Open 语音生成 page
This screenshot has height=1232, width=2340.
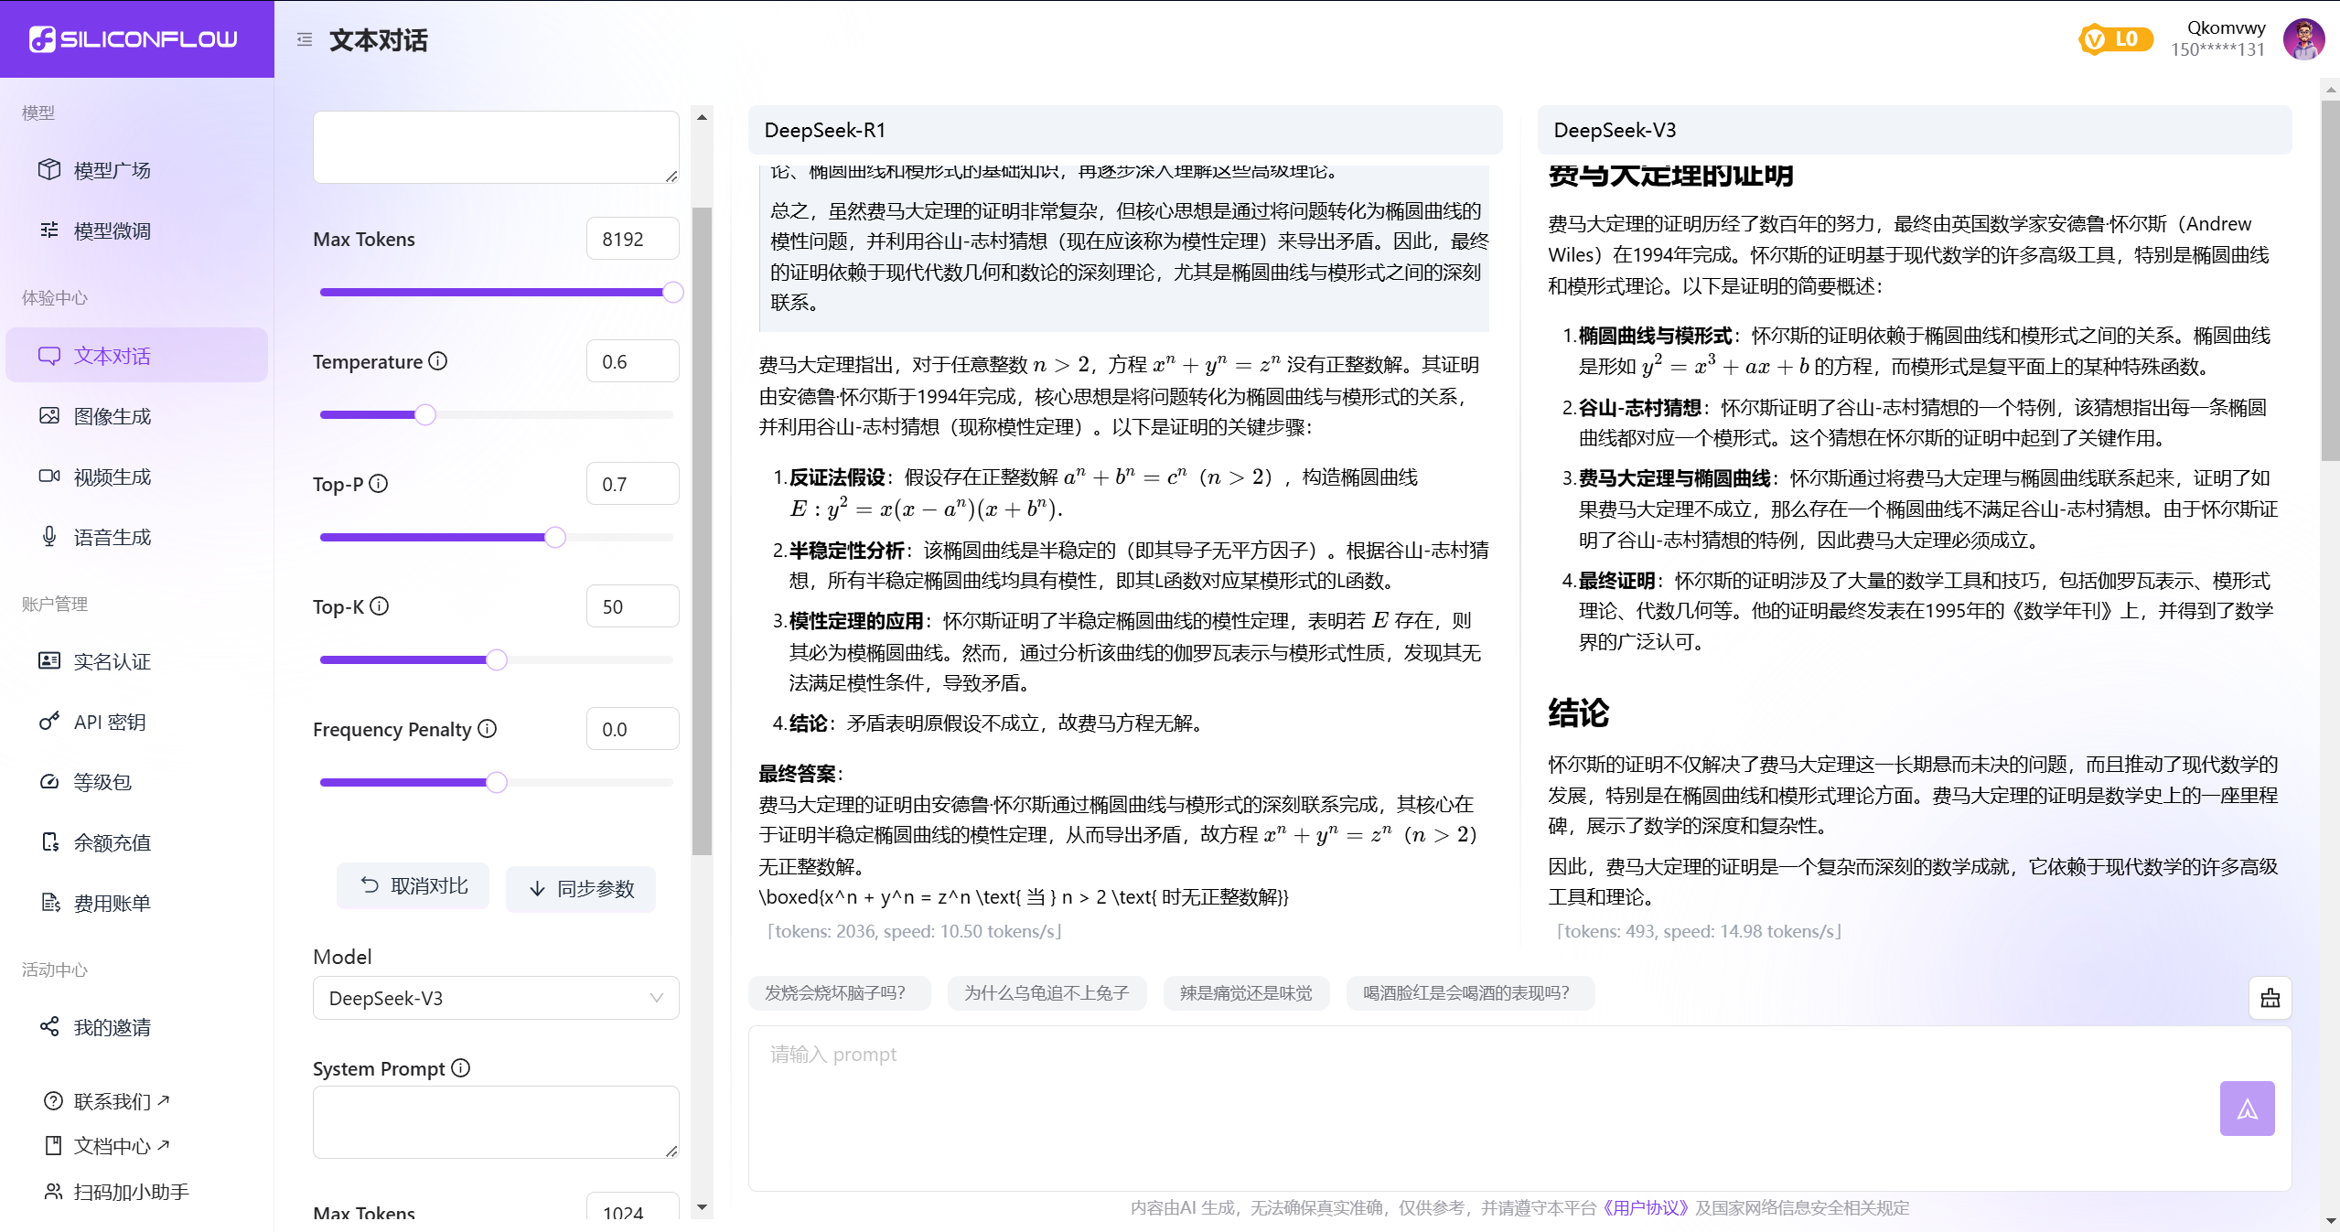pyautogui.click(x=136, y=537)
